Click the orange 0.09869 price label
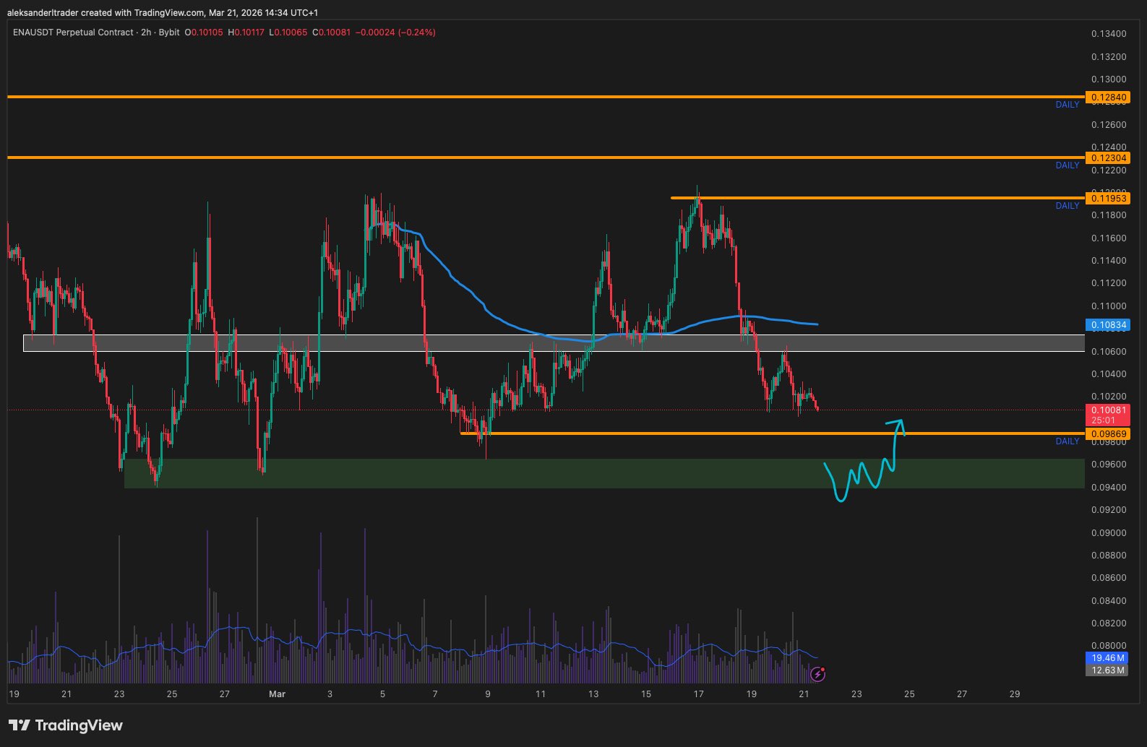The height and width of the screenshot is (747, 1147). tap(1107, 434)
